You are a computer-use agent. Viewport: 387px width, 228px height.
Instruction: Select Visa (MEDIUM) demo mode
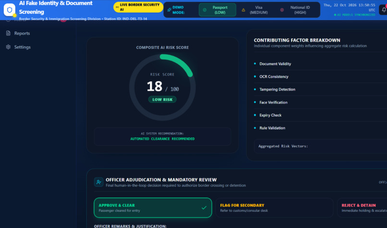pyautogui.click(x=256, y=10)
